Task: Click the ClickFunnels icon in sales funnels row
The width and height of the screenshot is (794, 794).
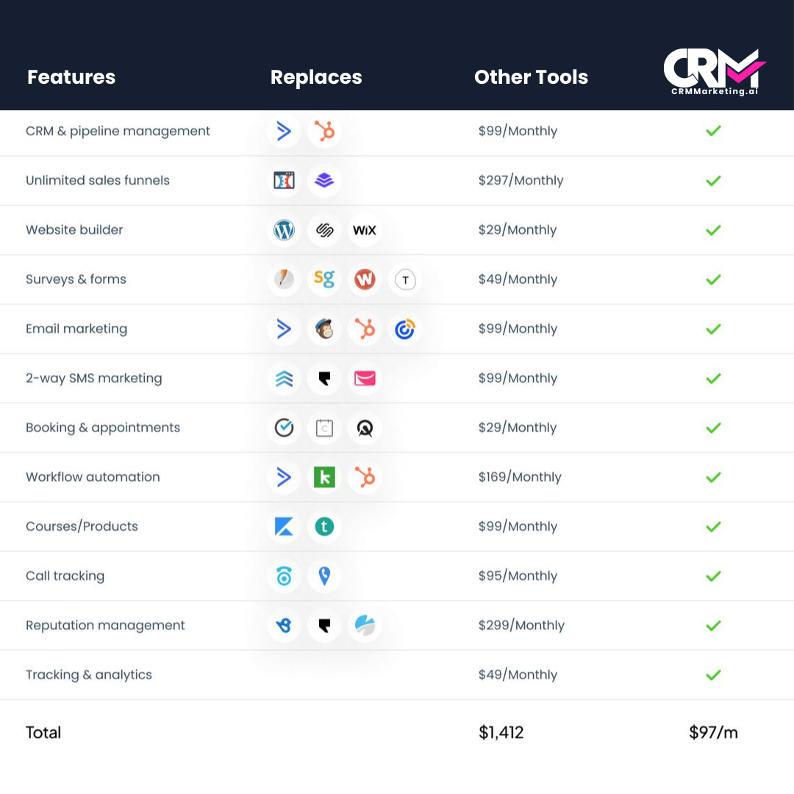Action: point(284,180)
